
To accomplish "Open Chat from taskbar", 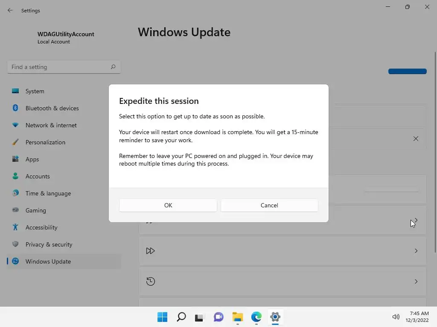I will (218, 317).
